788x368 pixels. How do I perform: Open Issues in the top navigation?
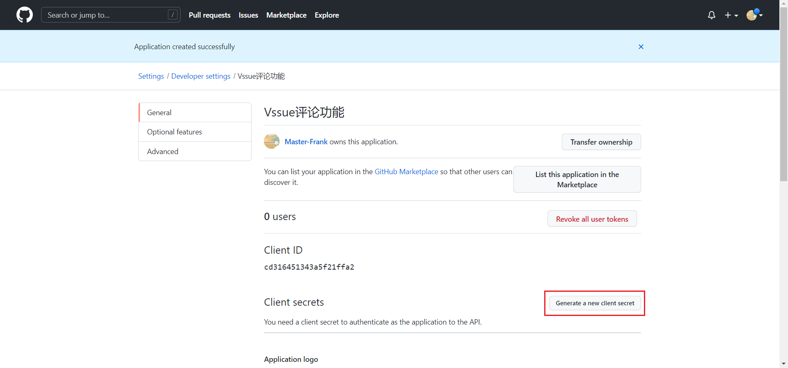[248, 15]
